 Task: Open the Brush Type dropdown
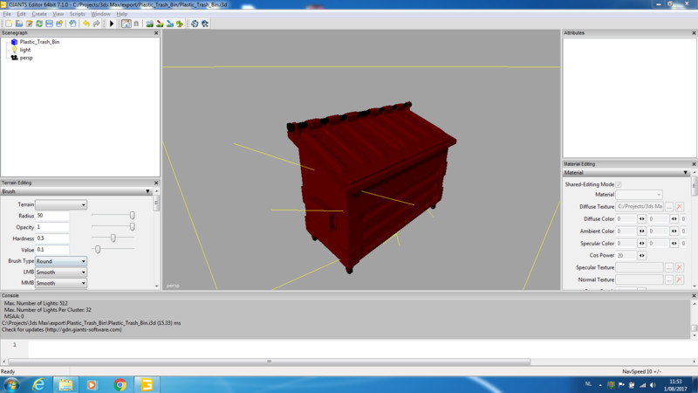(x=61, y=261)
